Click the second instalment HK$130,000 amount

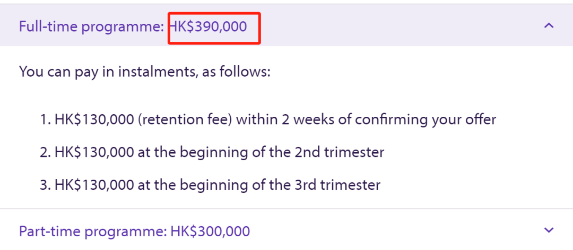click(x=94, y=152)
